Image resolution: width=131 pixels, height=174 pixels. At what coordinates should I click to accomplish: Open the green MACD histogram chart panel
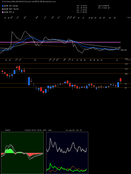coord(22,153)
